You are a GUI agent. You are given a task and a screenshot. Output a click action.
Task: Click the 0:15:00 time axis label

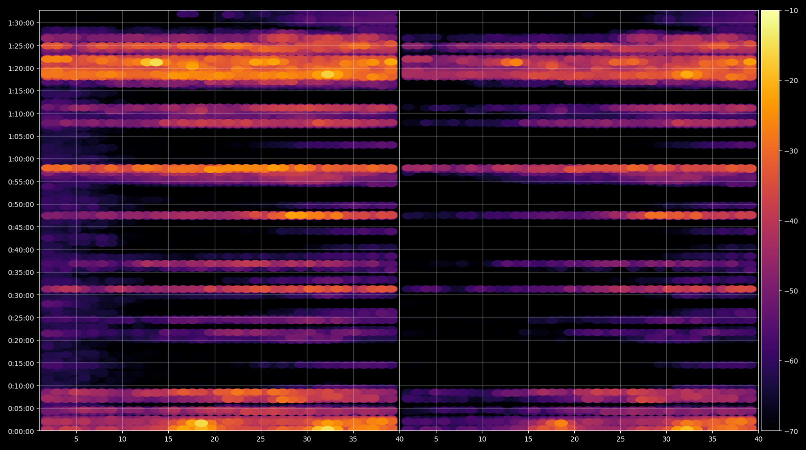21,363
